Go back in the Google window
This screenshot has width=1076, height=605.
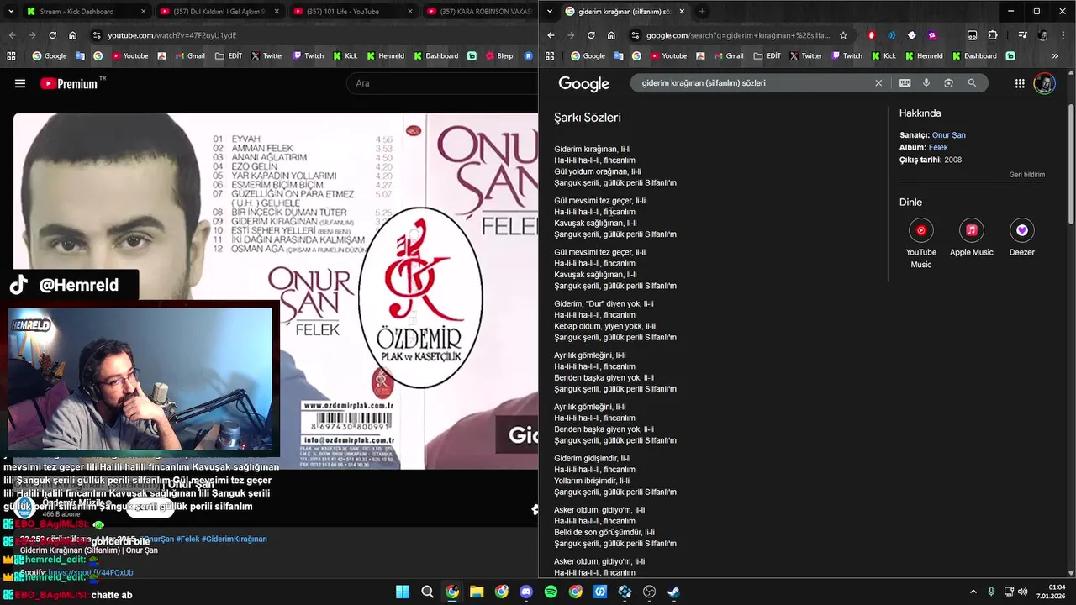pos(551,35)
